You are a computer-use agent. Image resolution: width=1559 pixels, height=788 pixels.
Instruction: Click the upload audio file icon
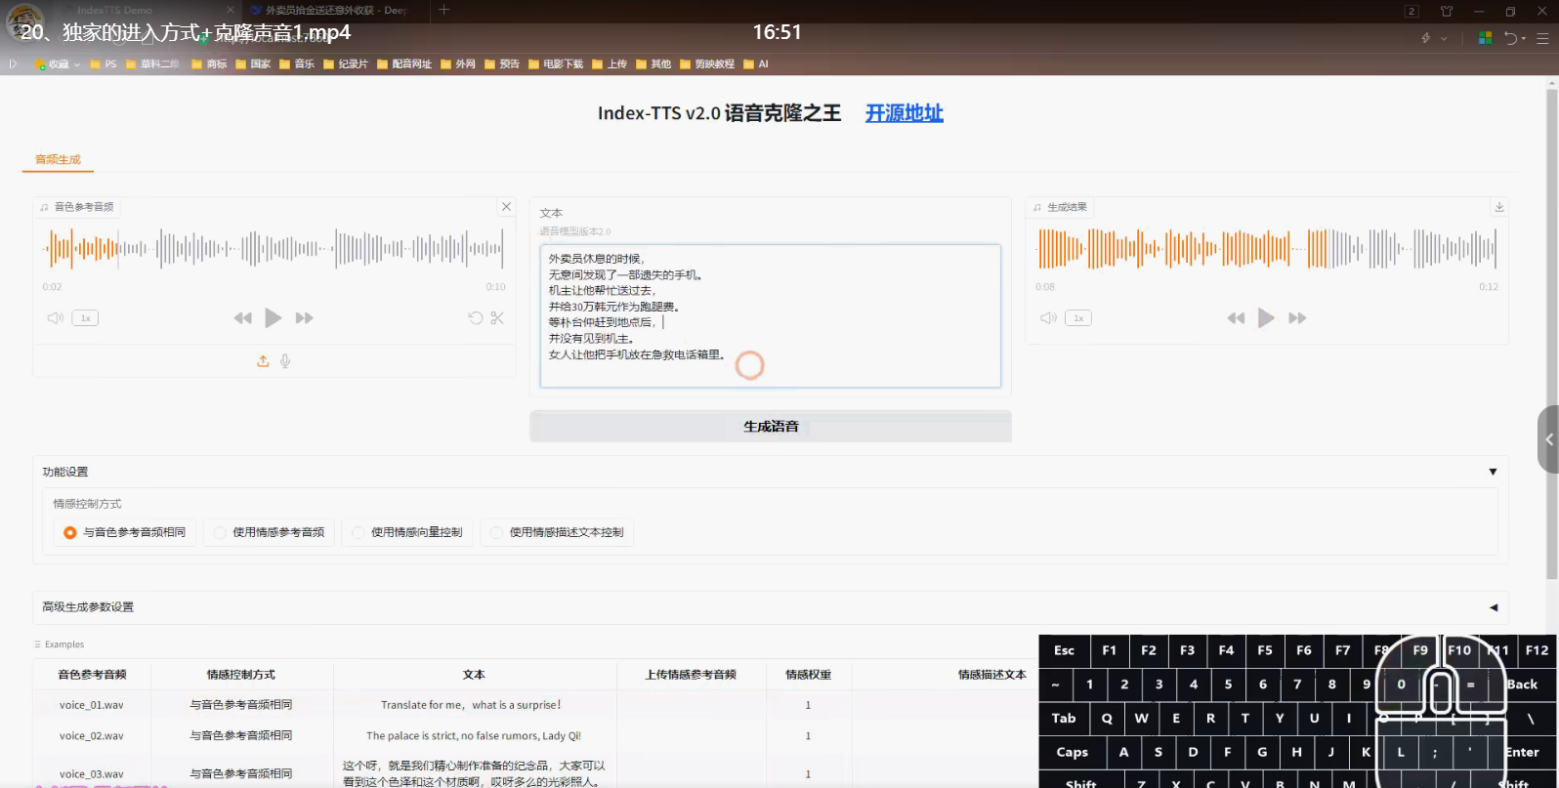[263, 361]
